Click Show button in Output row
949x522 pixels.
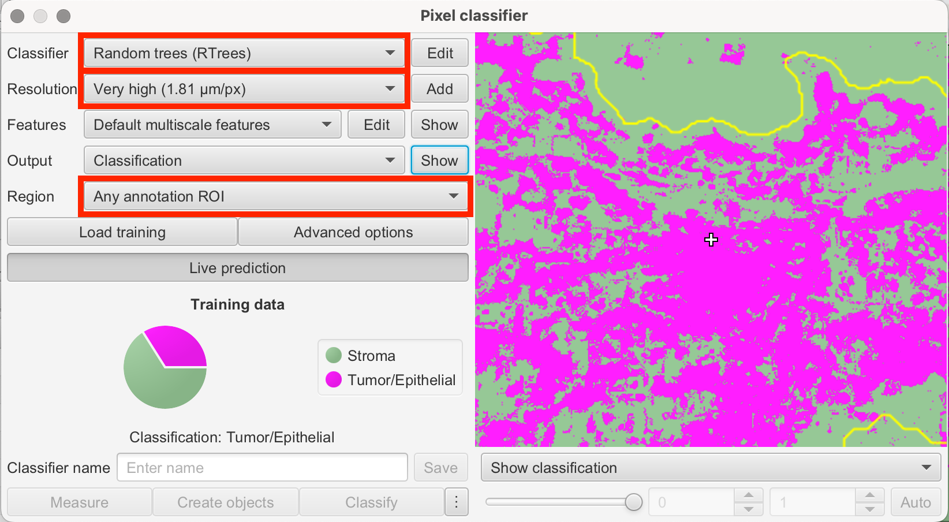[439, 161]
